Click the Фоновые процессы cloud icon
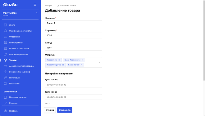The height and width of the screenshot is (116, 205). point(5,54)
